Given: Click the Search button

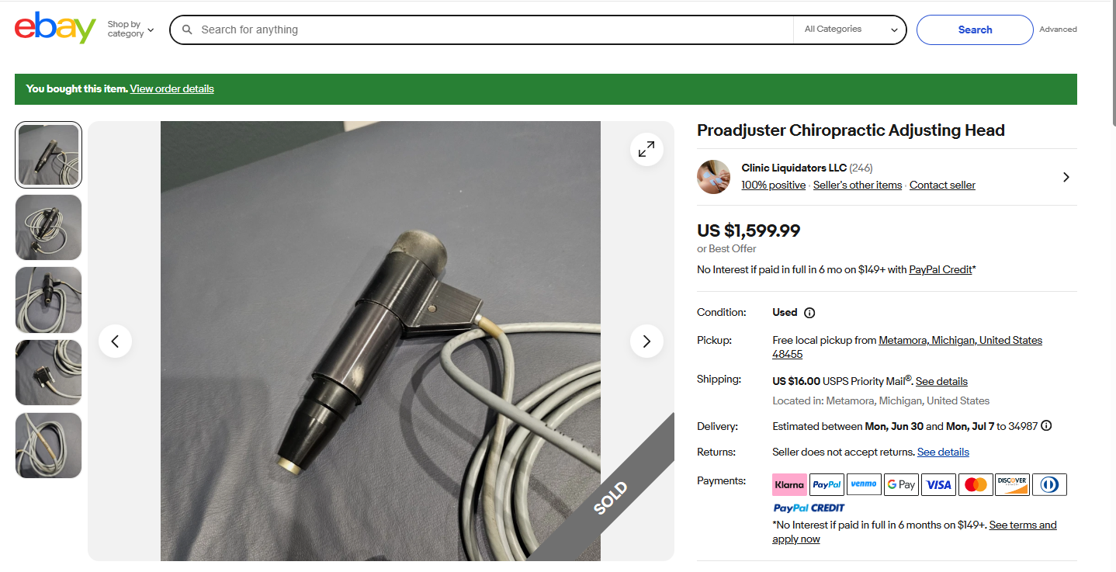Looking at the screenshot, I should click(x=975, y=29).
